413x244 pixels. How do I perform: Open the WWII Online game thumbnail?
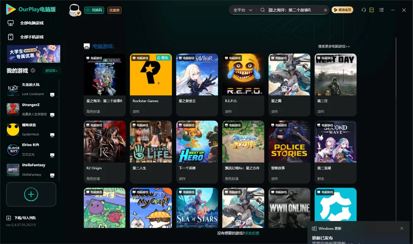[290, 208]
